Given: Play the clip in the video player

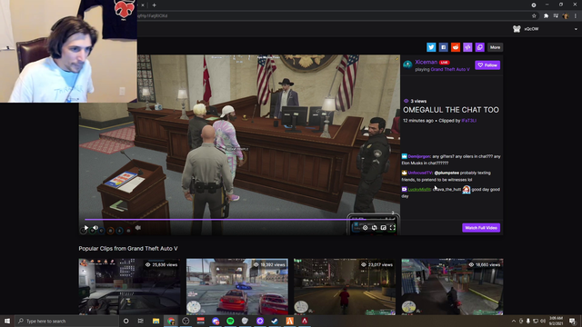Looking at the screenshot, I should 86,228.
